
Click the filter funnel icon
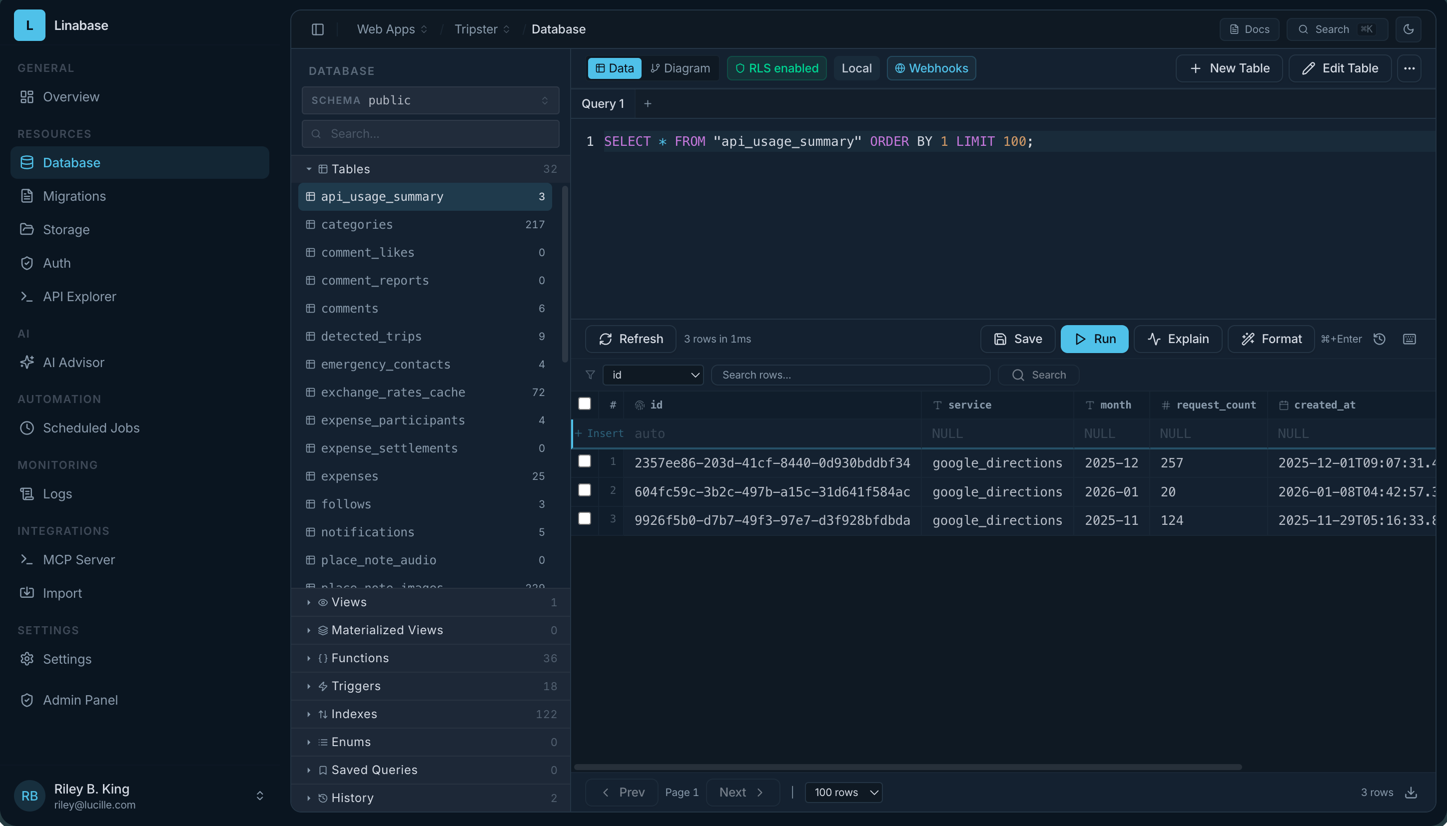(x=590, y=375)
